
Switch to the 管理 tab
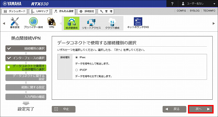(x=106, y=11)
